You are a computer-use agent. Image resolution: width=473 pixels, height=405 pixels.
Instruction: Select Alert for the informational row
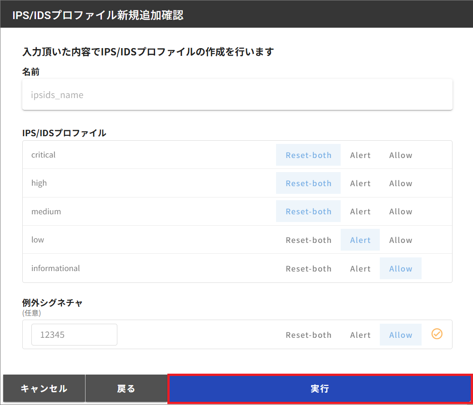(x=360, y=268)
